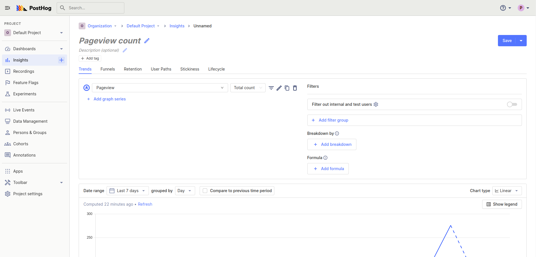Open the help menu icon in the top bar
Screen dimensions: 536x257
pyautogui.click(x=503, y=8)
